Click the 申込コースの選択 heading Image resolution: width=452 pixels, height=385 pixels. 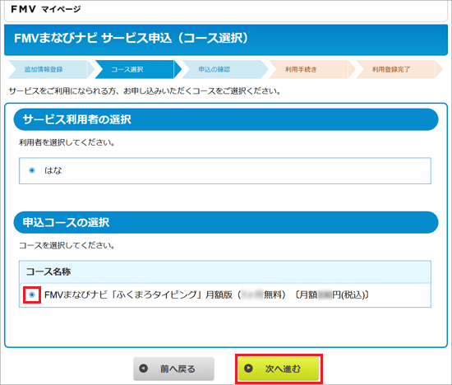[x=226, y=222]
